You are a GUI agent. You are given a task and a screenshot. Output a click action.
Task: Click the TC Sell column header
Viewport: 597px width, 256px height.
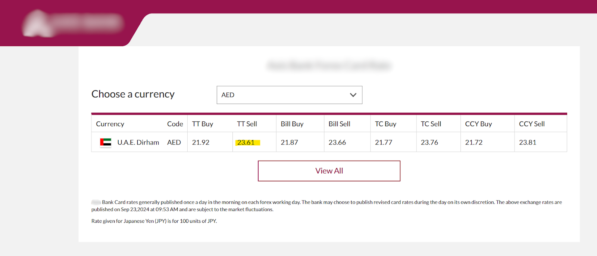[431, 124]
